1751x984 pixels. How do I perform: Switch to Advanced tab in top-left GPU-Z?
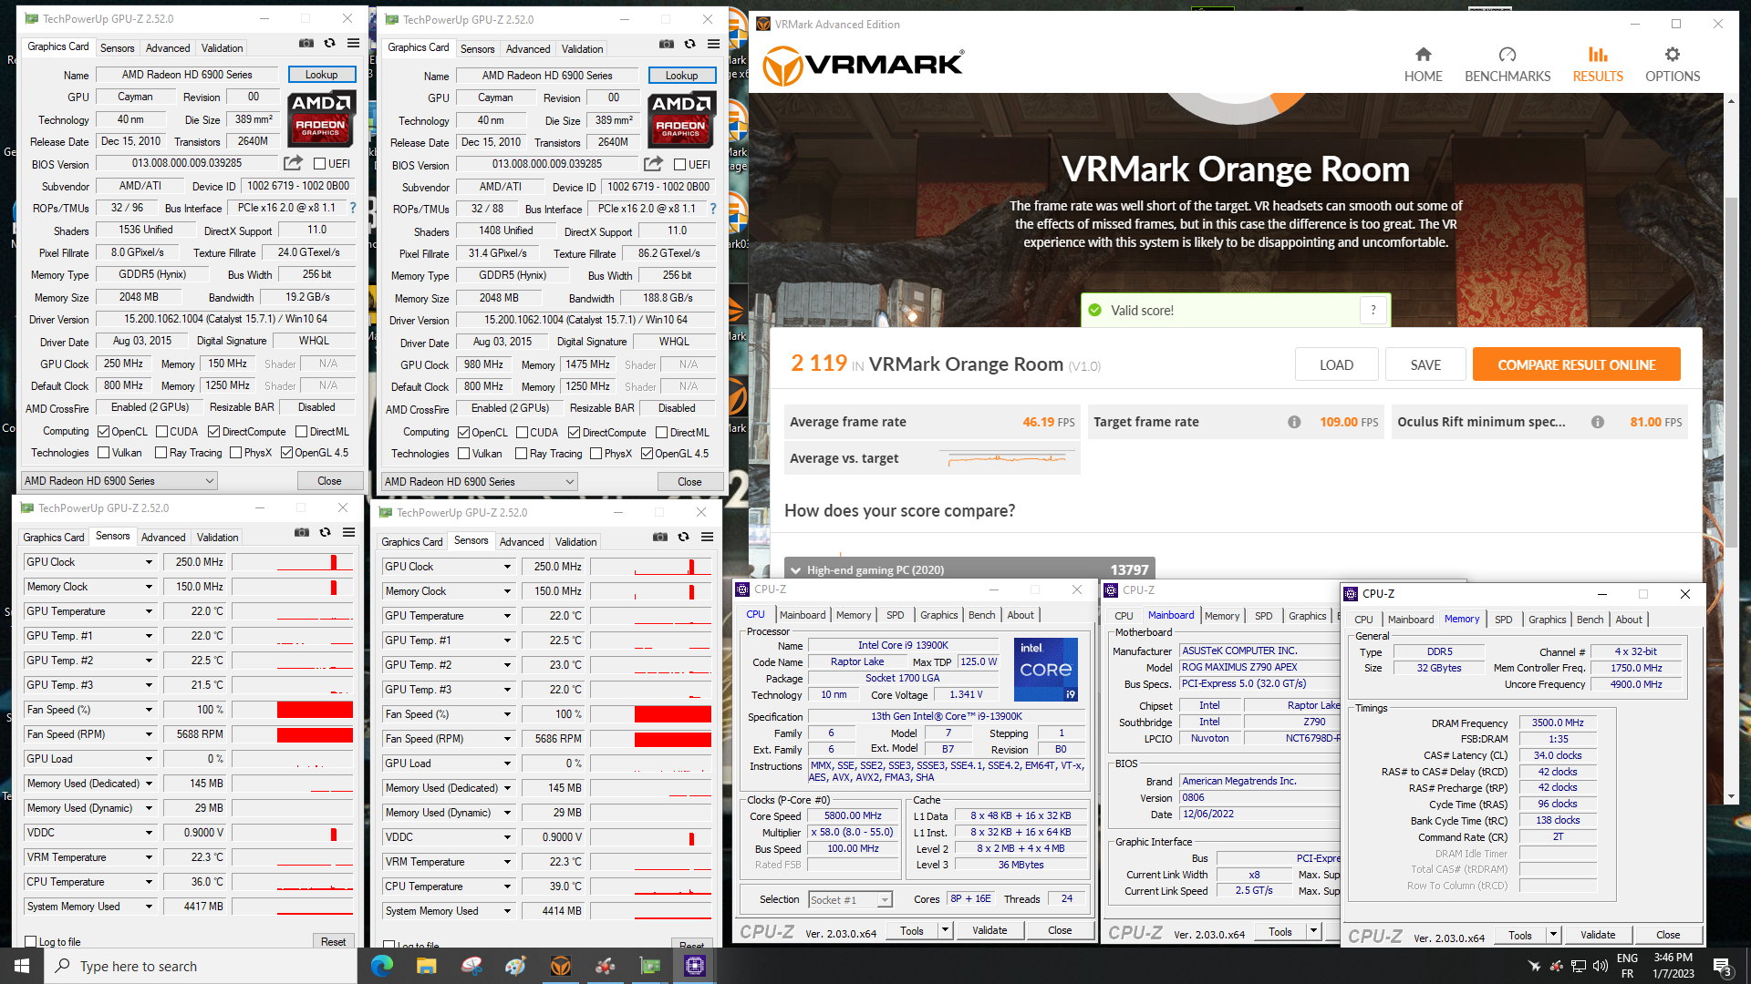tap(168, 47)
